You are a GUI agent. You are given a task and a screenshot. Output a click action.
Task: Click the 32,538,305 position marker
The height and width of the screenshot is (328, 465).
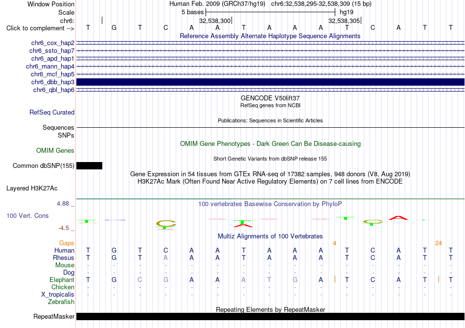pos(344,21)
